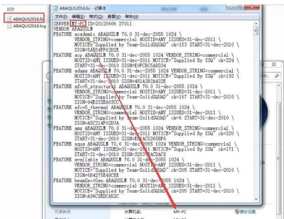
Task: Click port number 27011 in SERVER line
Action: point(125,24)
